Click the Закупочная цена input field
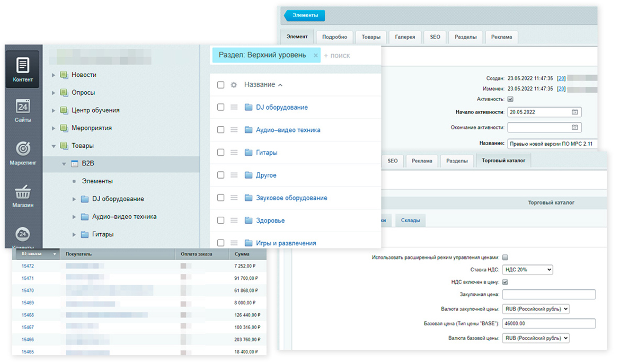 point(548,295)
